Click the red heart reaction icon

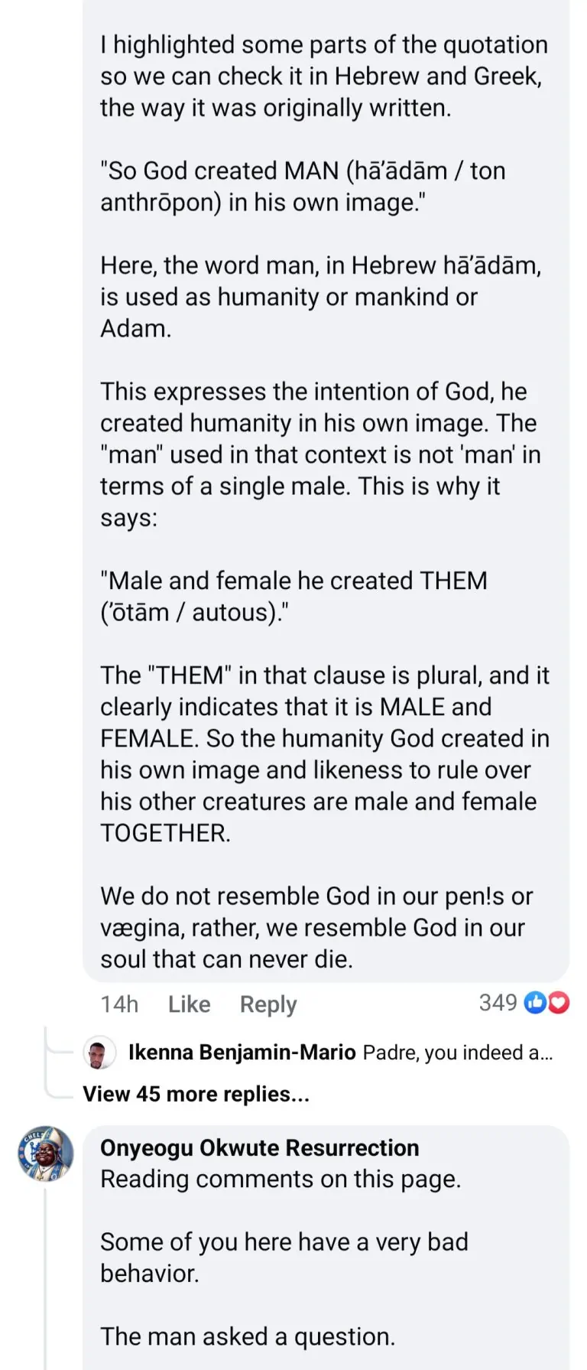pyautogui.click(x=559, y=1003)
